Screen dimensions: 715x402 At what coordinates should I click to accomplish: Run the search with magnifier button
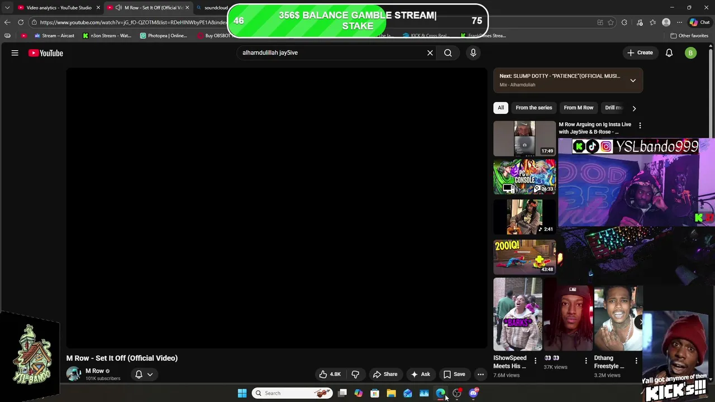coord(448,53)
